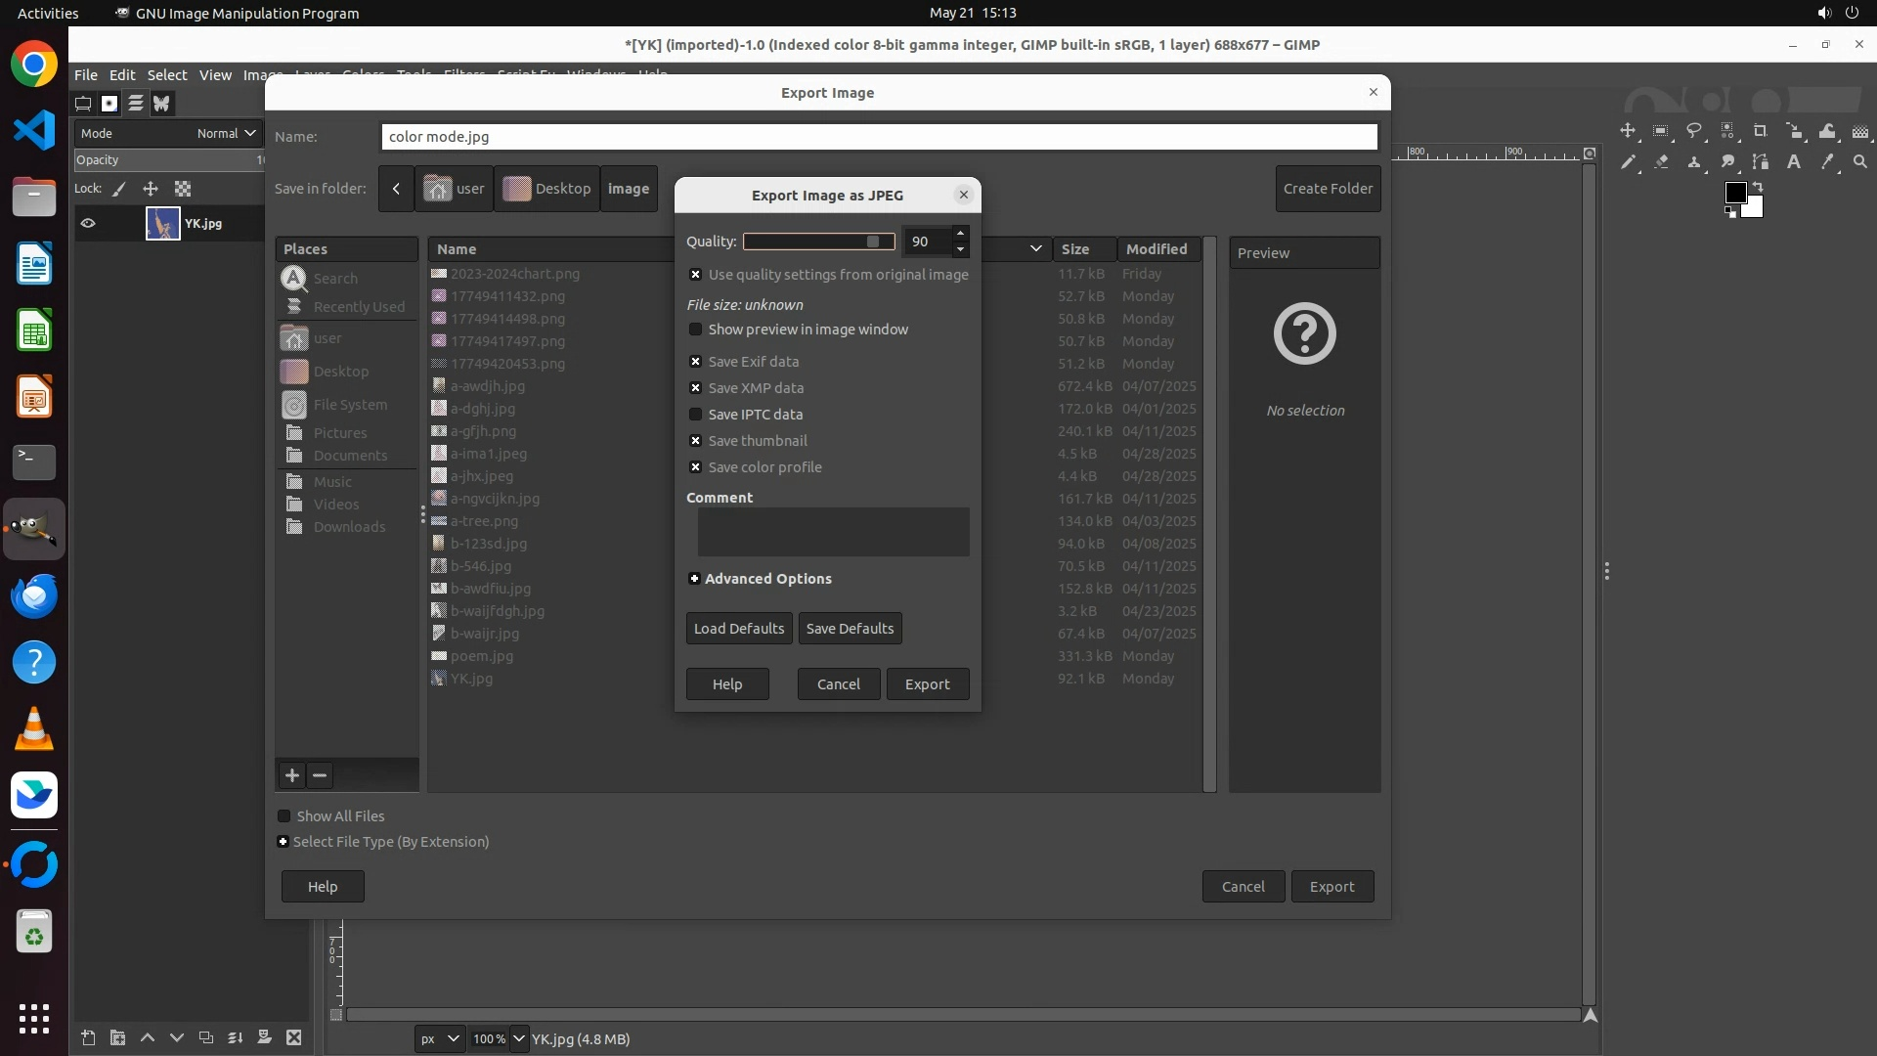
Task: Select the Free Select lasso tool
Action: coord(1694,131)
